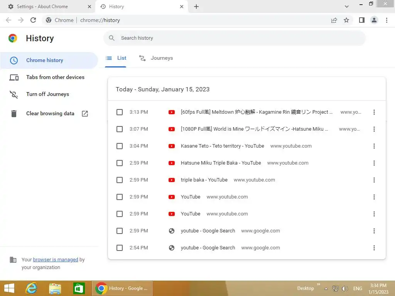395x296 pixels.
Task: Expand the Desktop toolbar chevron
Action: [318, 284]
